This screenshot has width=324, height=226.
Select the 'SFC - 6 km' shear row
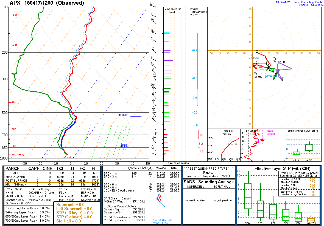141,184
